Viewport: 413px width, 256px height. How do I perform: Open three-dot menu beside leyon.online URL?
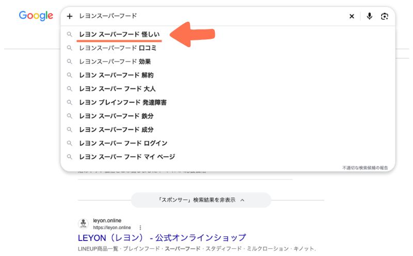point(140,228)
